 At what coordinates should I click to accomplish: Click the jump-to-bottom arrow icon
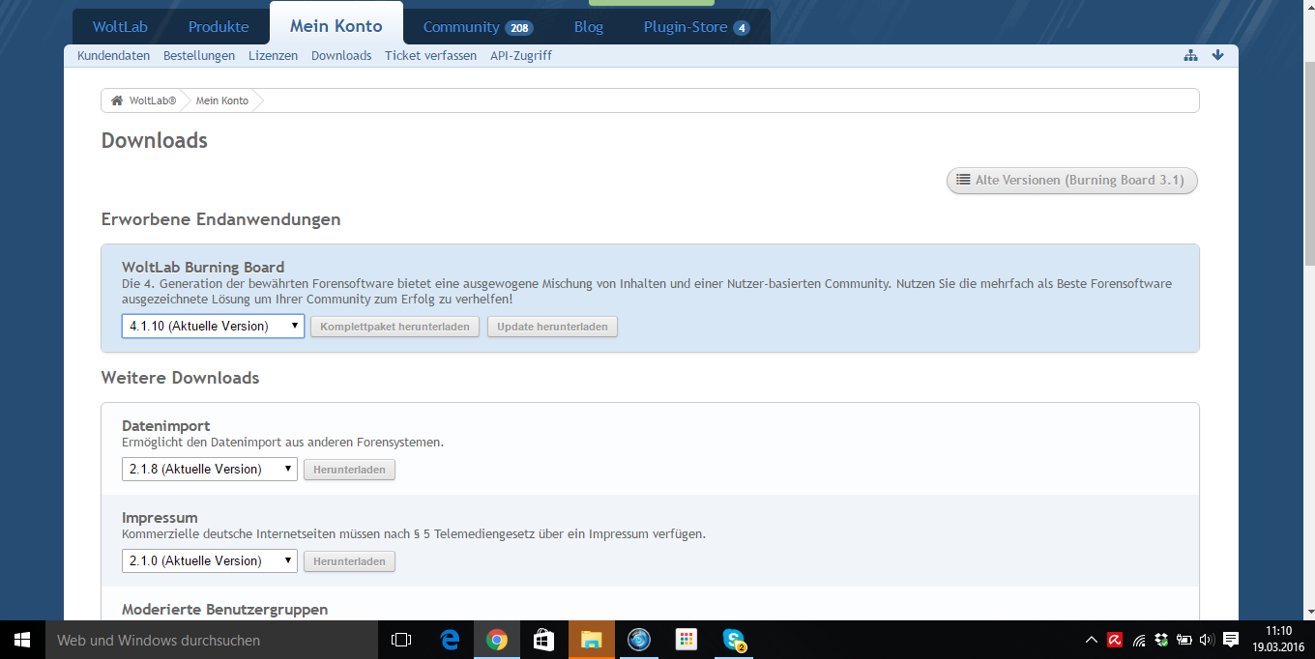pyautogui.click(x=1217, y=55)
